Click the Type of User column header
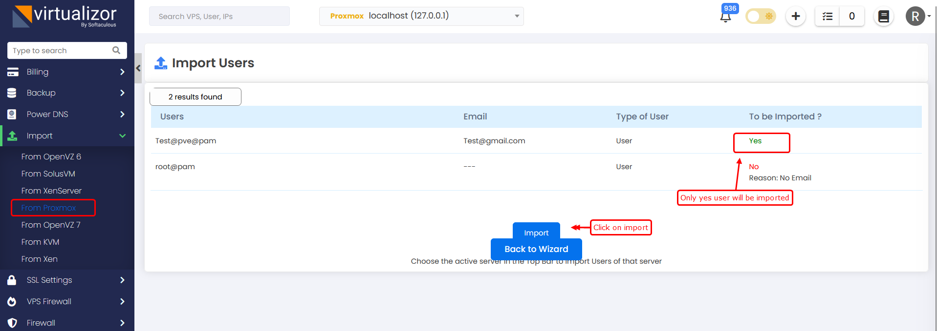937x331 pixels. click(x=642, y=117)
